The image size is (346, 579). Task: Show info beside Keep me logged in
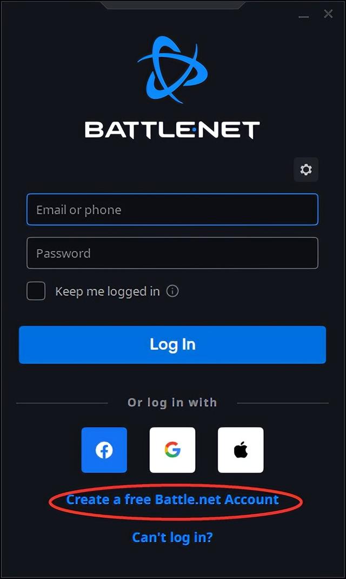172,291
